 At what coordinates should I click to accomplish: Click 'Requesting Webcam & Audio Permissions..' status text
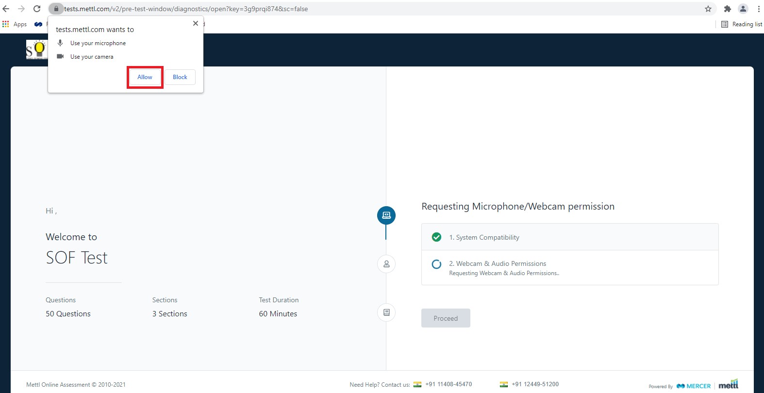point(504,273)
